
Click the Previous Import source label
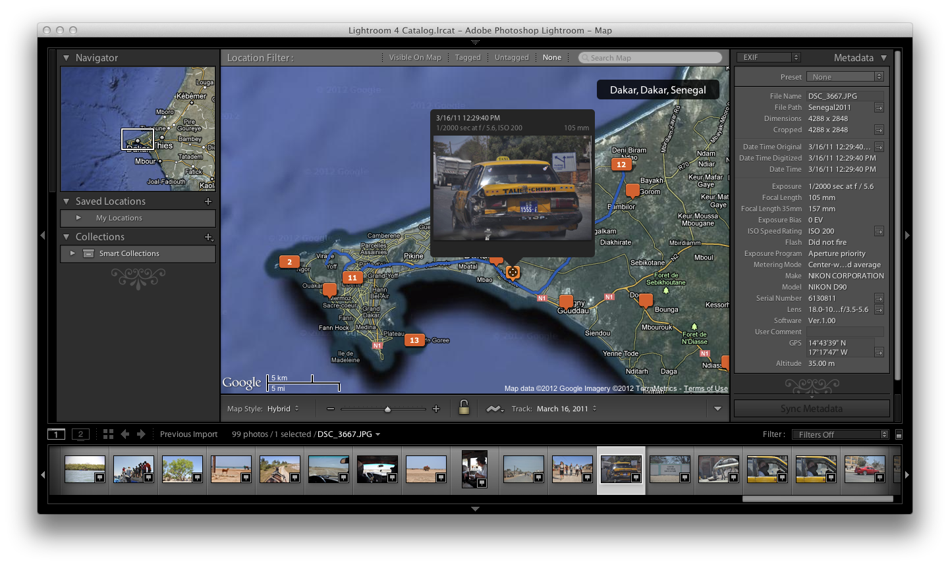pyautogui.click(x=188, y=434)
